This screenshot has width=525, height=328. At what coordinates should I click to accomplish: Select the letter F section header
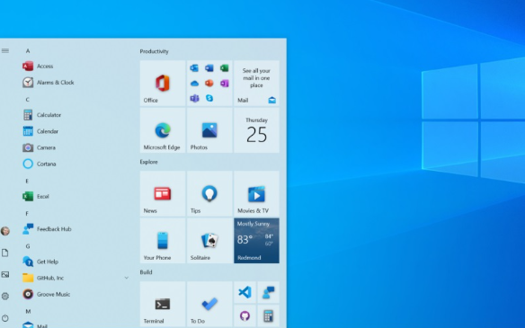click(27, 214)
